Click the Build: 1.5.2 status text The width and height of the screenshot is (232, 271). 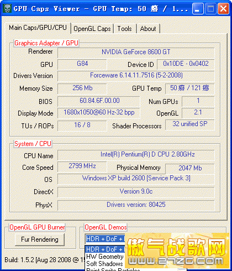point(44,260)
